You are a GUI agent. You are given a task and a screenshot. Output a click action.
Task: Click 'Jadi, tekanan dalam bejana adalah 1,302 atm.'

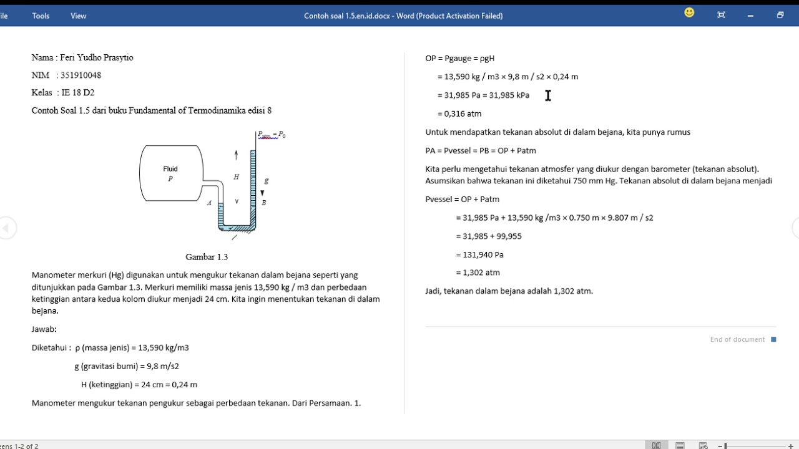(509, 291)
